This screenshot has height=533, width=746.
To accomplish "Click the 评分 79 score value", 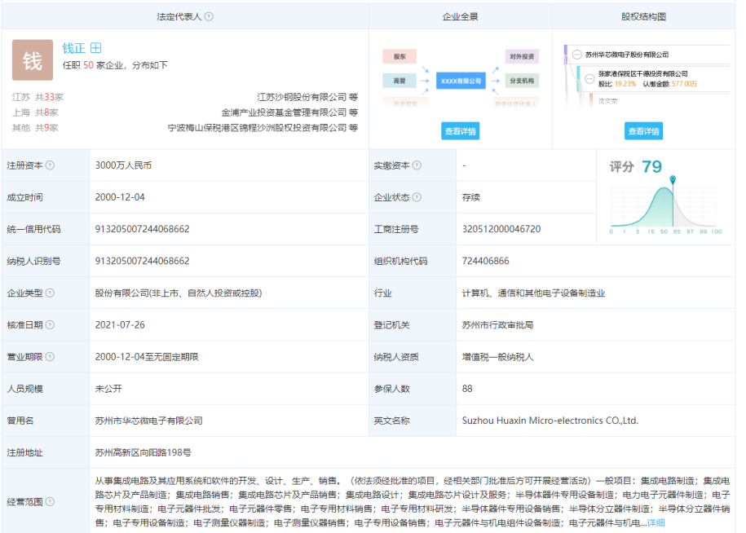I will [651, 167].
